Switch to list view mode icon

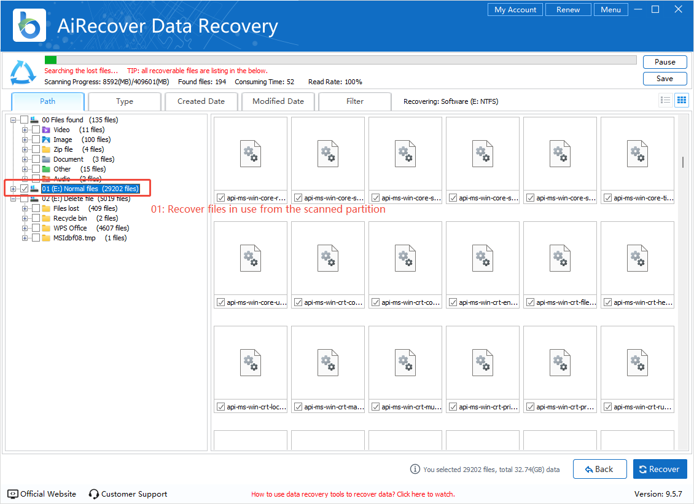tap(665, 100)
